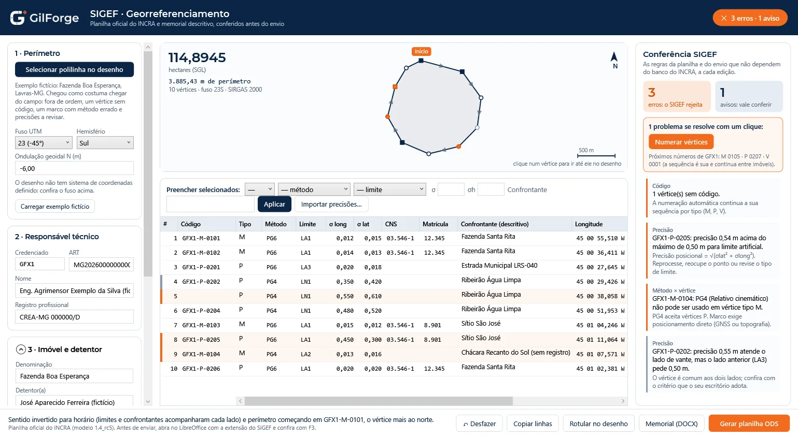
Task: Select the orange circle vertex on the polygon's west side
Action: pyautogui.click(x=387, y=117)
